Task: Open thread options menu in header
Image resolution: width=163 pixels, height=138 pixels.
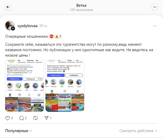Action: (x=155, y=7)
